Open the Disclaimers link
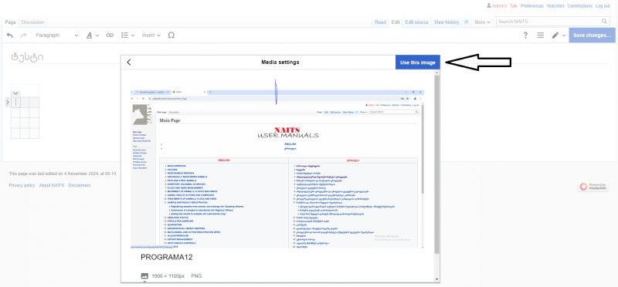 tap(80, 185)
